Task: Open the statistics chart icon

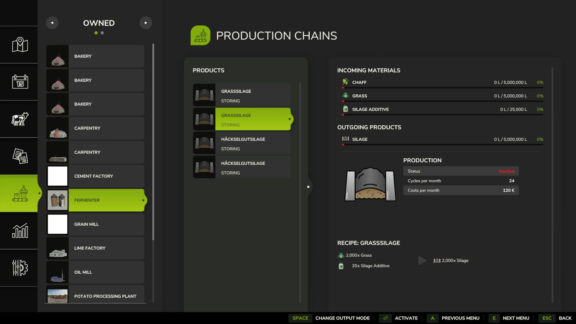Action: (20, 230)
